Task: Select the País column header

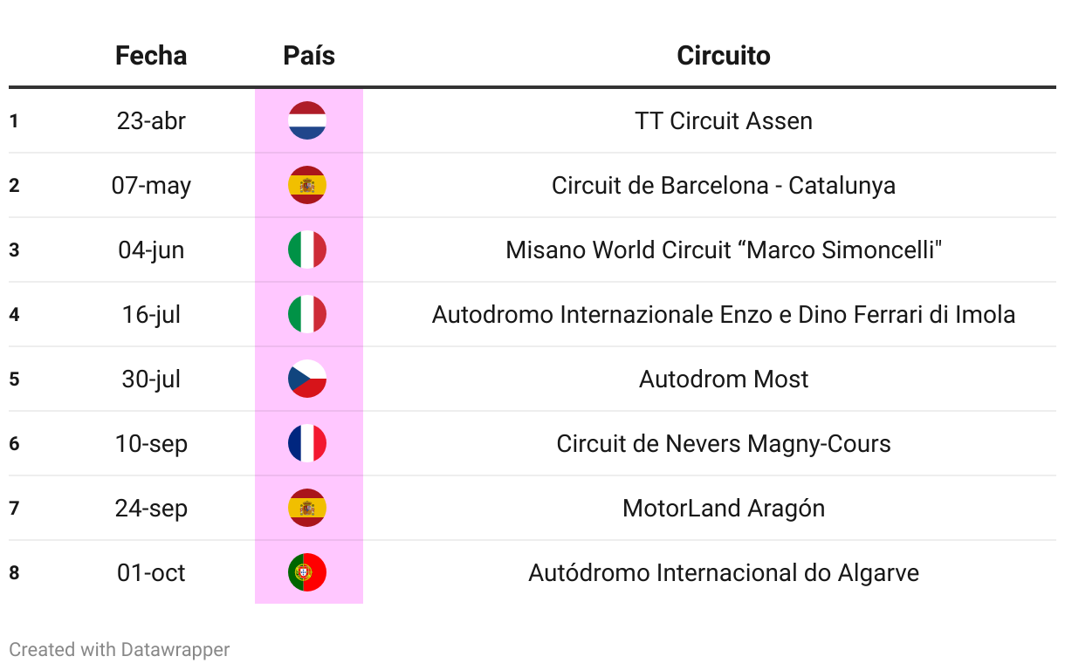Action: coord(309,56)
